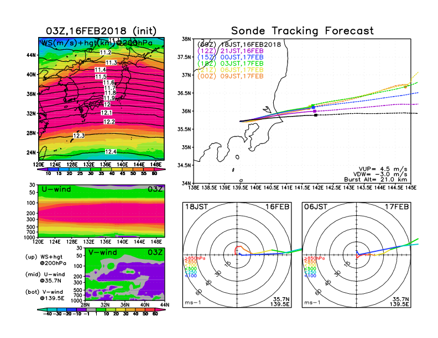Viewport: 438px width, 338px height.
Task: Click the '(mid) U-wind @35.7N' panel description
Action: [x=45, y=277]
